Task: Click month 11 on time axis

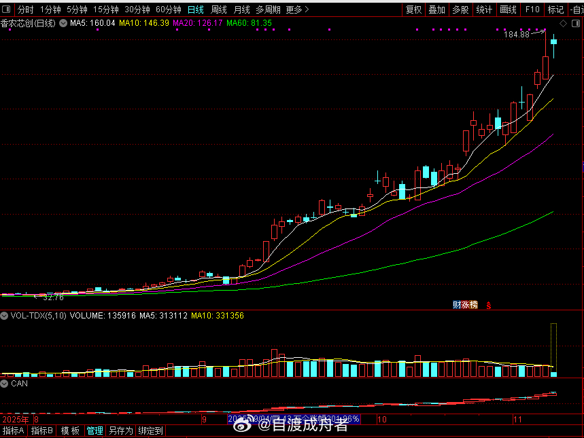Action: [x=517, y=420]
